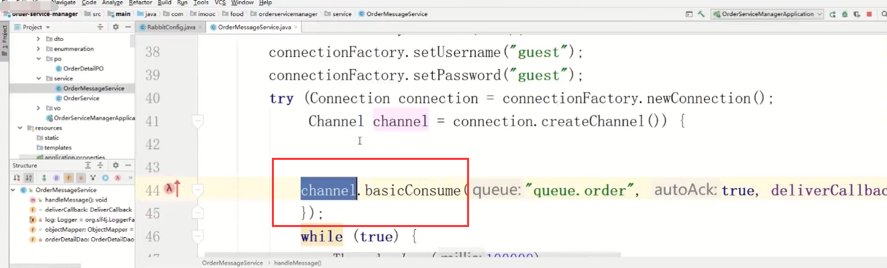887x268 pixels.
Task: Toggle Show Lambdas (red lambda) in Structure
Action: click(117, 178)
